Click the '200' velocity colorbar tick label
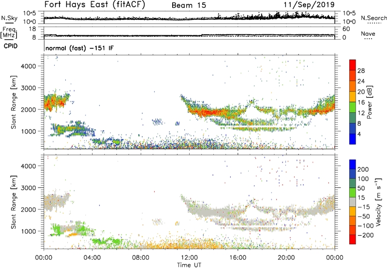This screenshot has width=387, height=268. tap(363, 169)
